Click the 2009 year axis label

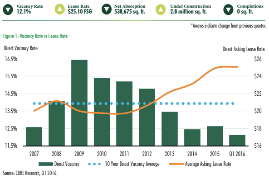79,154
